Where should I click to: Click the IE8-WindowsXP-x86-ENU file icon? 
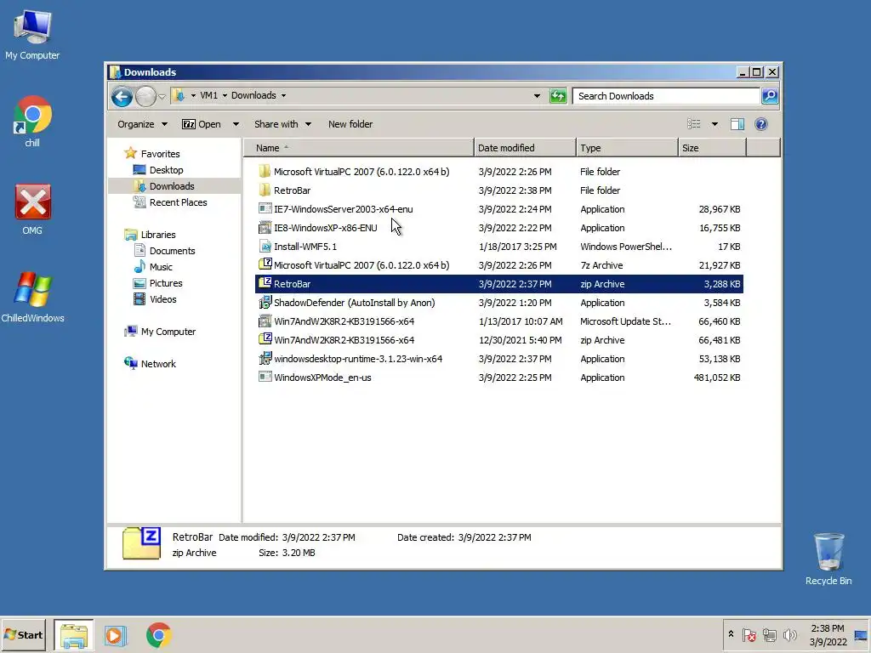265,228
